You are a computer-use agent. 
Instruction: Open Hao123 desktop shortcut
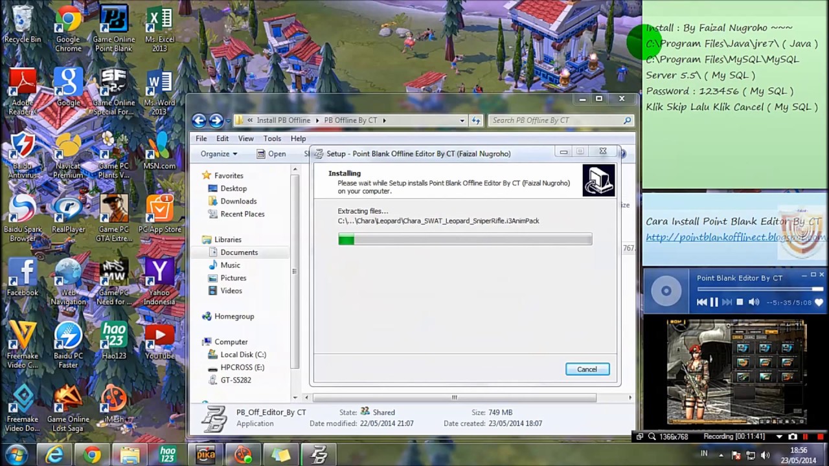tap(114, 342)
